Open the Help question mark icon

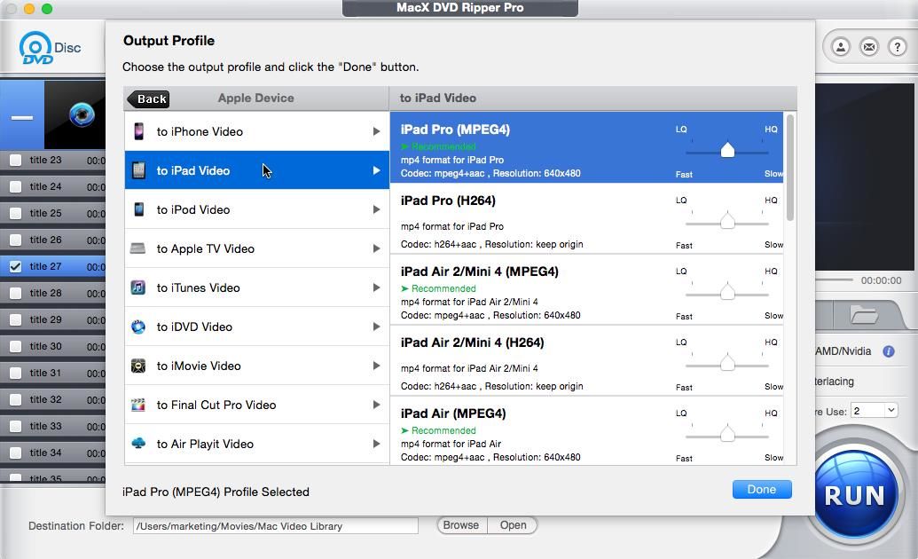coord(898,46)
